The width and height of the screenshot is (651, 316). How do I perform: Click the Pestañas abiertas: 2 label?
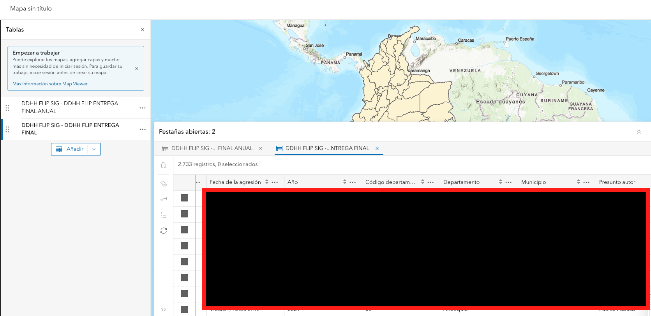[187, 132]
